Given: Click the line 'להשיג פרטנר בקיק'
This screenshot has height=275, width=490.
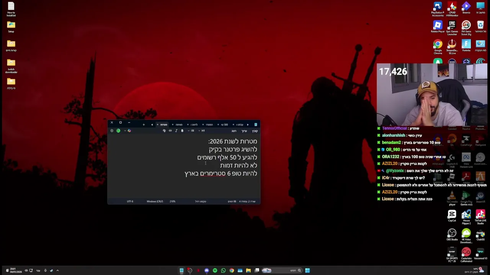Looking at the screenshot, I should [233, 149].
